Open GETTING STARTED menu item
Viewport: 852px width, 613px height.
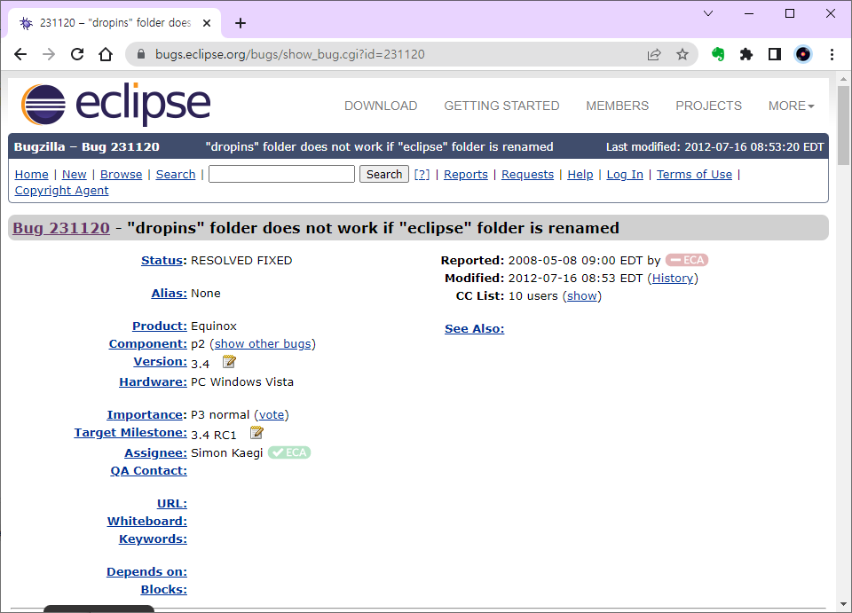tap(501, 106)
